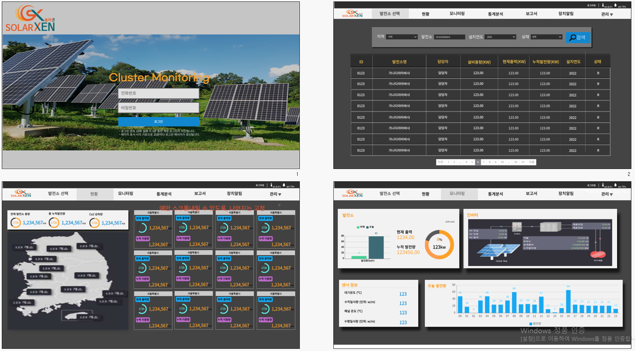Click the 대기온도 (℃) sensor row
Viewport: 635px width, 351px height.
(x=376, y=293)
